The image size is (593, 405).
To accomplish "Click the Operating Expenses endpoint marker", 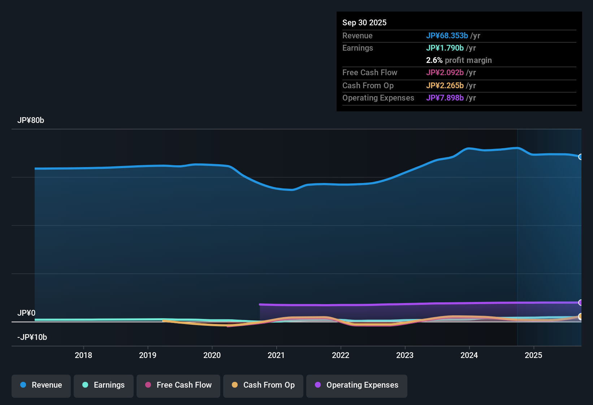I will (x=581, y=302).
